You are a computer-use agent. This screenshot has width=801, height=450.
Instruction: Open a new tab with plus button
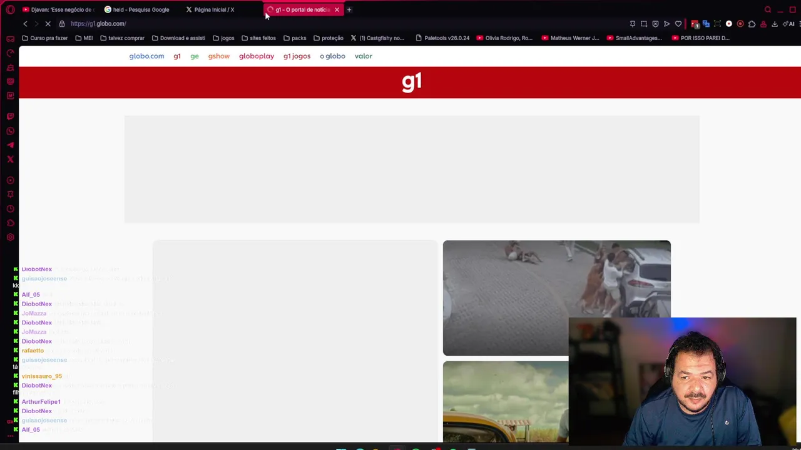coord(349,9)
